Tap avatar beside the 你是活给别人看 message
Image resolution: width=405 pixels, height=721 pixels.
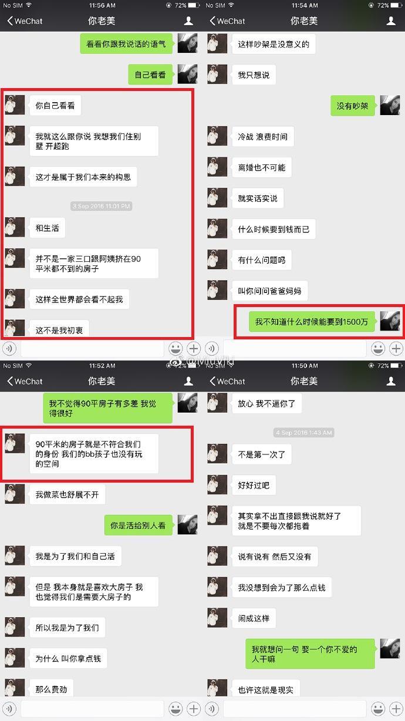coord(188,525)
